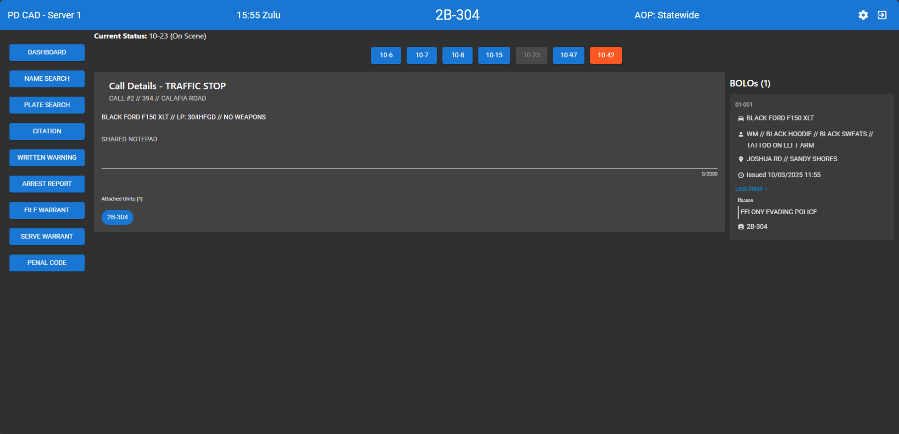Click the vehicle icon next to BLACK FORD F150 XLT

tap(740, 118)
